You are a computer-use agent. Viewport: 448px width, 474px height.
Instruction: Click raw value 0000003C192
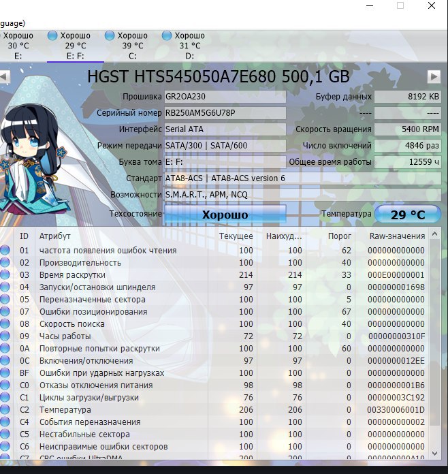396,397
